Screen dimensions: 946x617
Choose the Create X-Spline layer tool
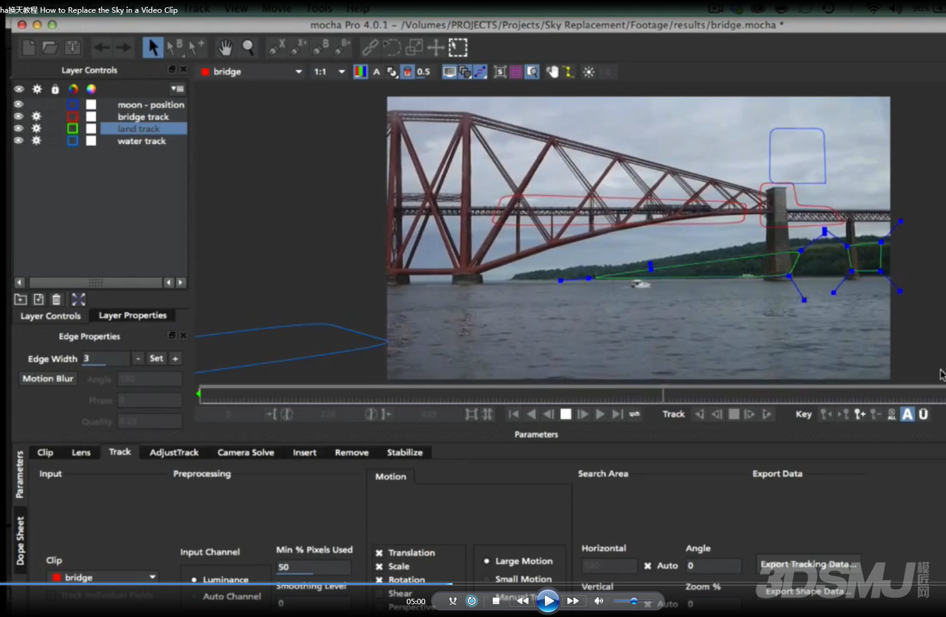(x=277, y=47)
